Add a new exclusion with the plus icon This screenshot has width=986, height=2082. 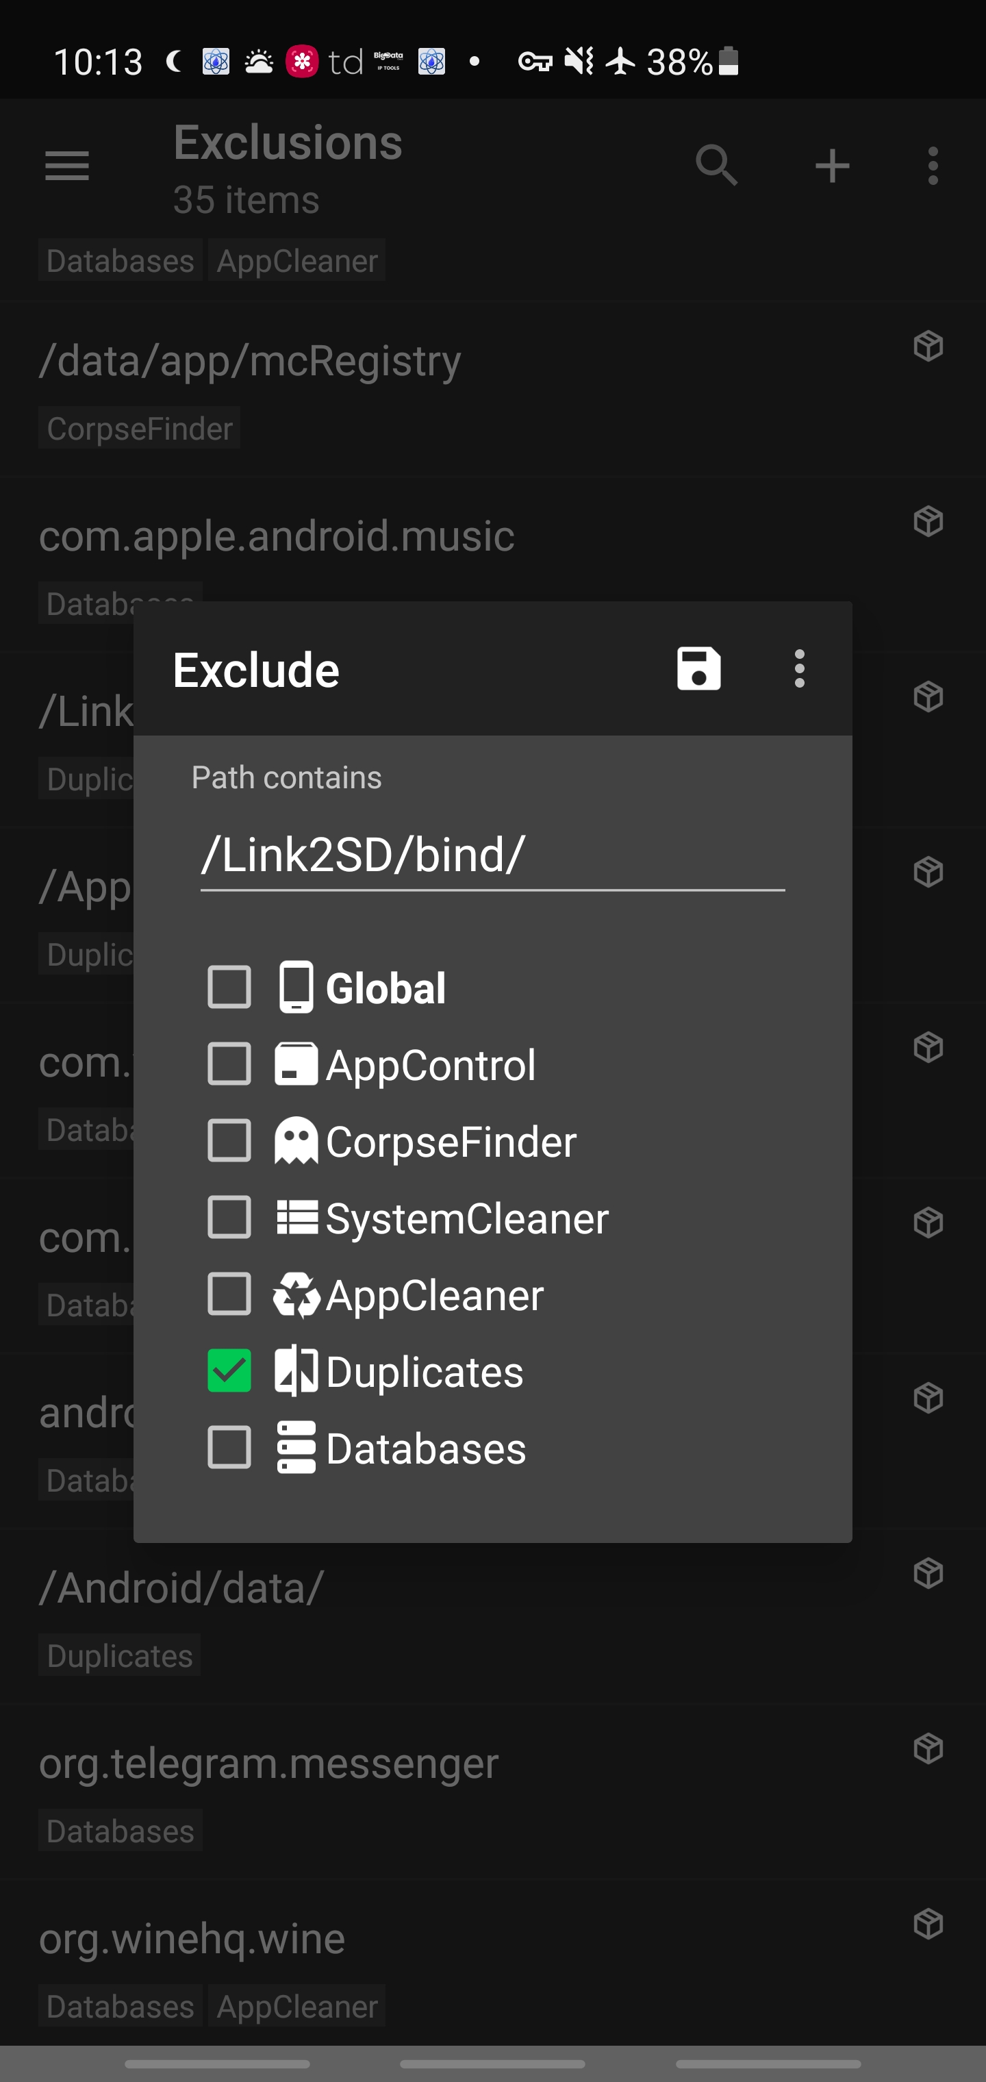[832, 166]
